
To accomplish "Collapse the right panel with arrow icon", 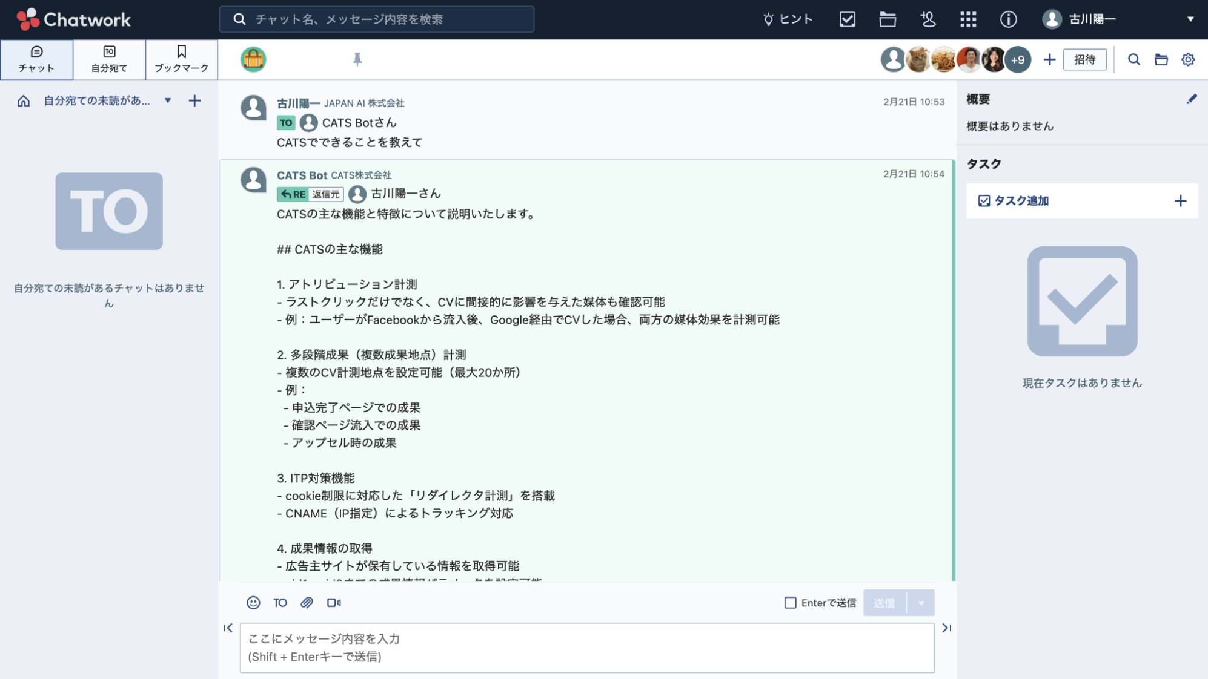I will (946, 628).
